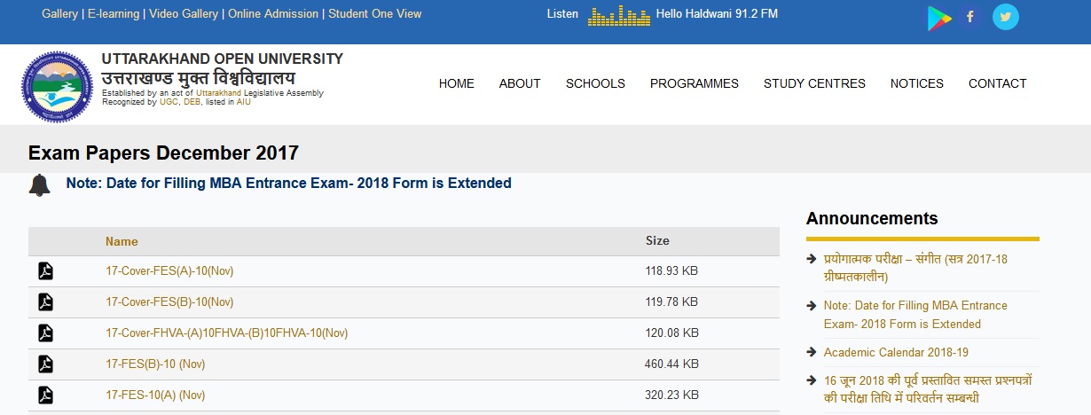Click PDF icon for 17-FES(B)-10 (Nov)
This screenshot has width=1091, height=415.
point(46,364)
